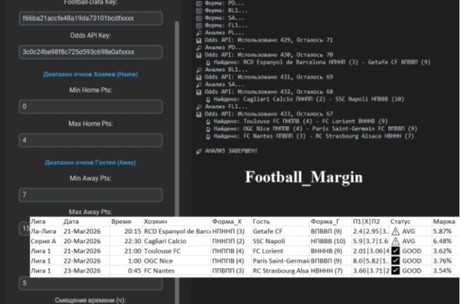Click the warning icon in SSC Napoli row
This screenshot has width=460, height=304.
395,241
